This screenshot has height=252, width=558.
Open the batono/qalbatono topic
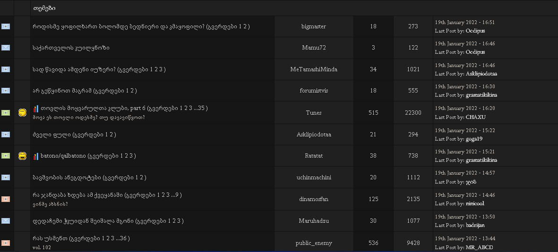click(x=63, y=156)
